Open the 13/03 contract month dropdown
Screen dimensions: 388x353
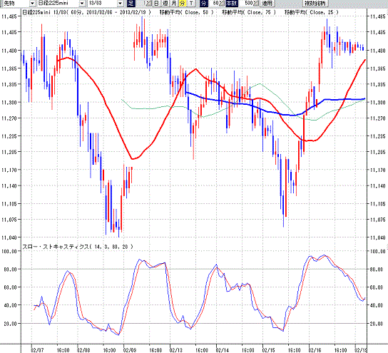pos(121,4)
